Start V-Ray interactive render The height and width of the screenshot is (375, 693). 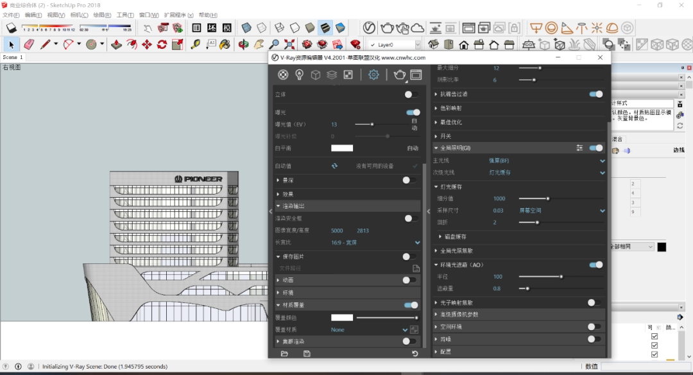click(x=402, y=28)
